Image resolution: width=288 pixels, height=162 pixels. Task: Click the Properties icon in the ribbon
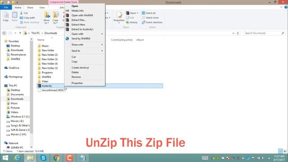point(119,15)
